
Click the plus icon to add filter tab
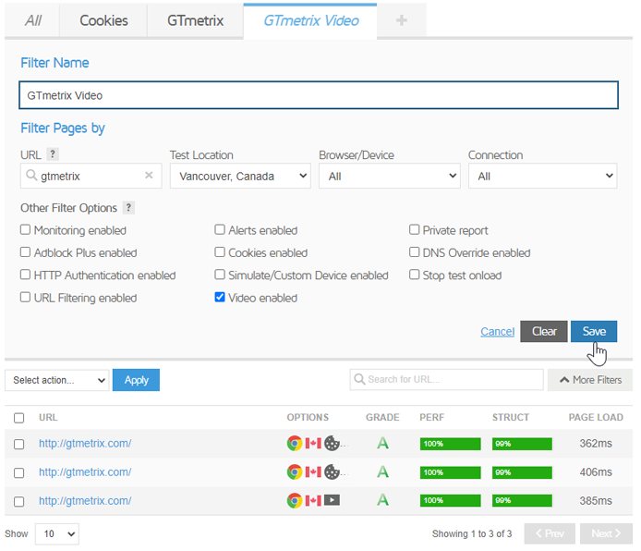(402, 20)
